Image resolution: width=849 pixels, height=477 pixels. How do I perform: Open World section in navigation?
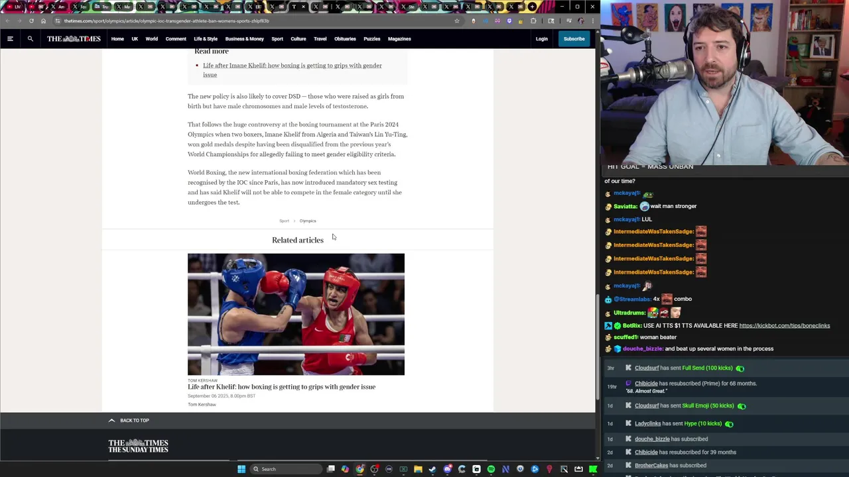(152, 39)
